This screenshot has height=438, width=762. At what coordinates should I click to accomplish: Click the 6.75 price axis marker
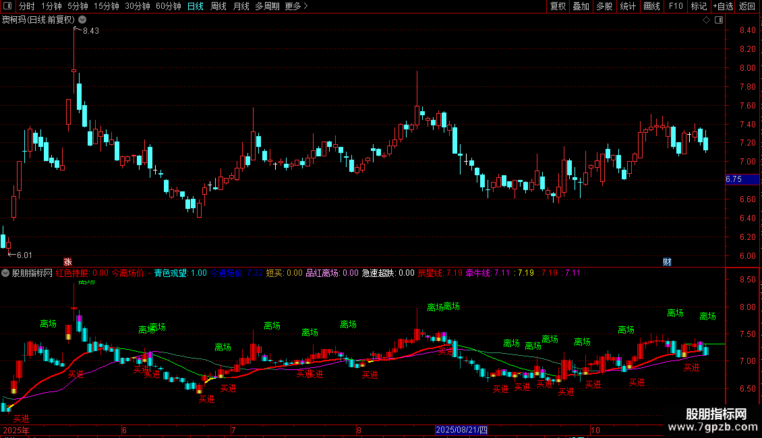pyautogui.click(x=742, y=179)
